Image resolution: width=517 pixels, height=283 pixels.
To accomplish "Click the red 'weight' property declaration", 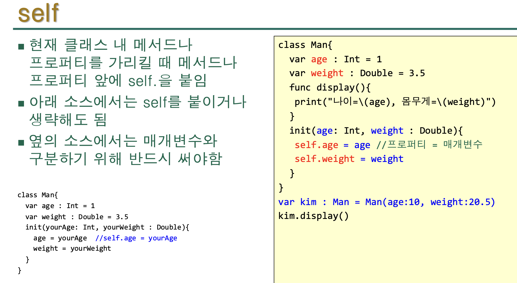I will (x=327, y=73).
